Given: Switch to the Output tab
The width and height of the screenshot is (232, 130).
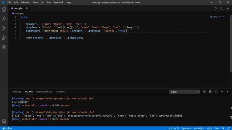Looking at the screenshot, I should tap(29, 92).
